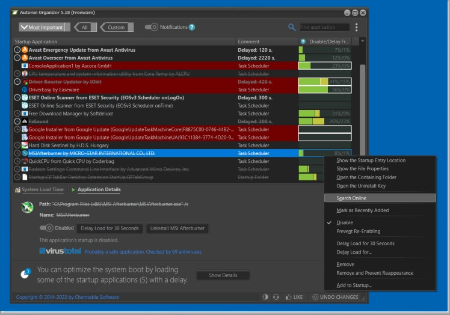Choose Delay Load for... menu entry

point(354,252)
